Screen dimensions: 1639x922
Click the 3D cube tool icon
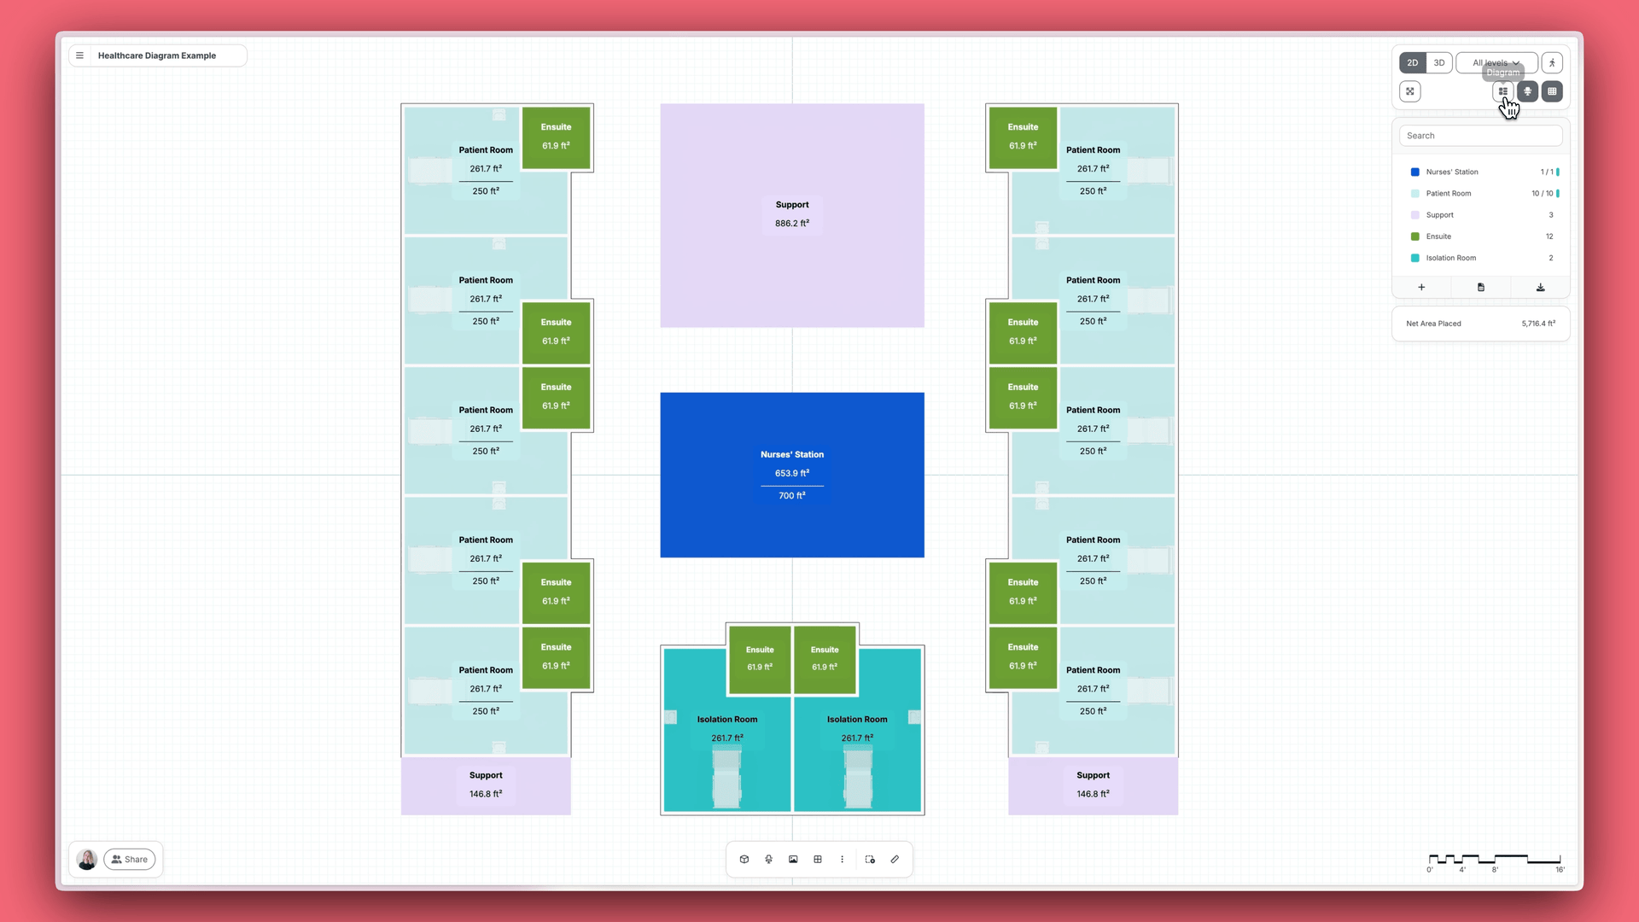tap(744, 860)
